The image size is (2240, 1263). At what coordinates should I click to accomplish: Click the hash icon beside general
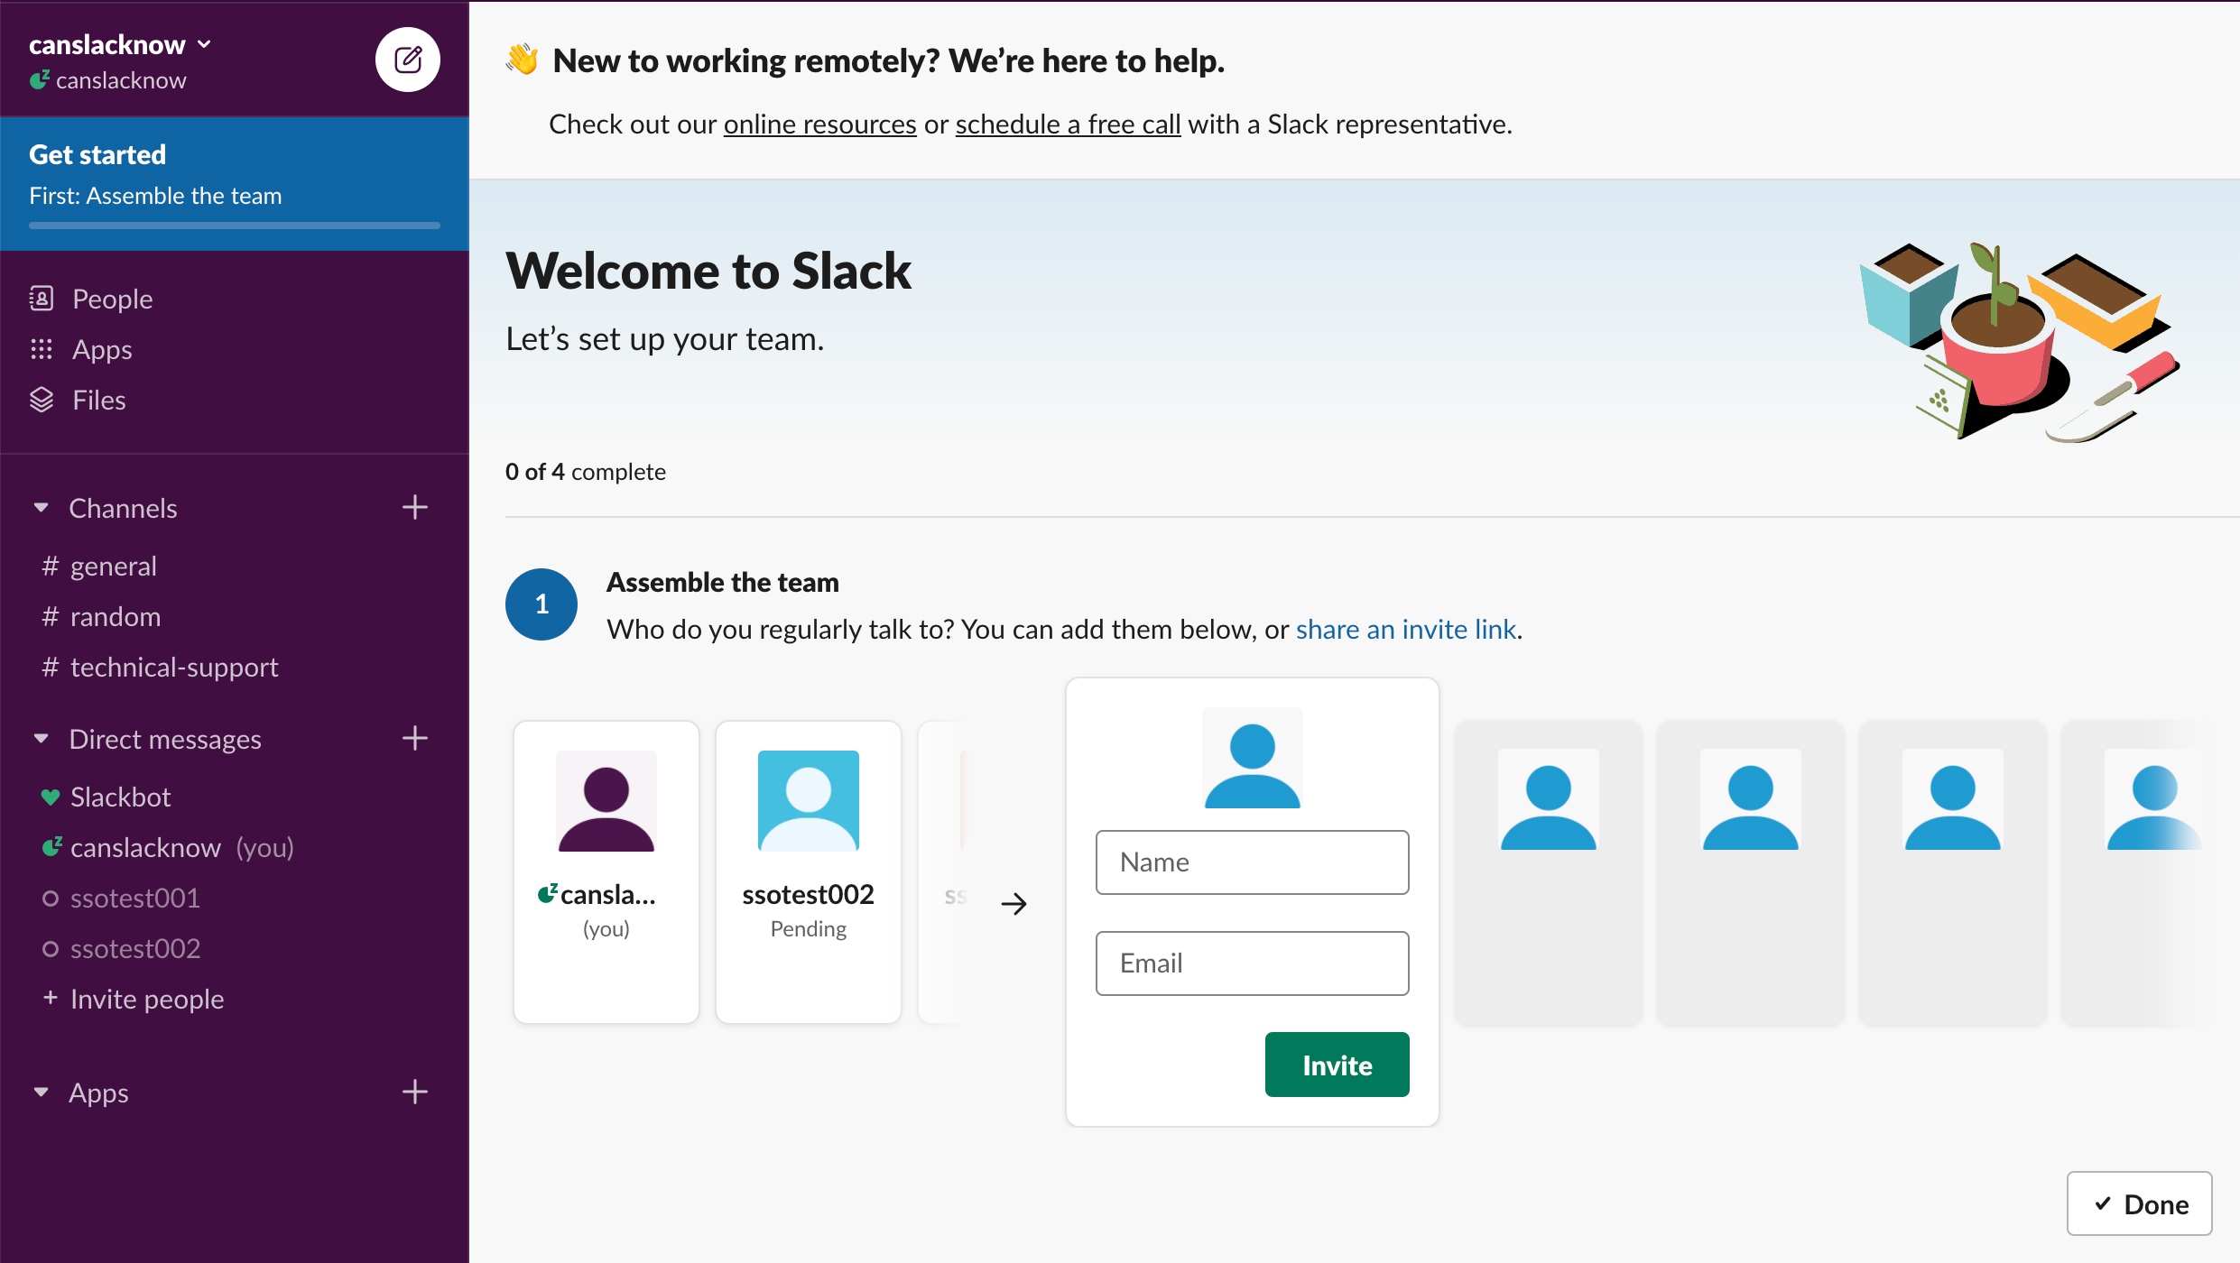[x=51, y=566]
